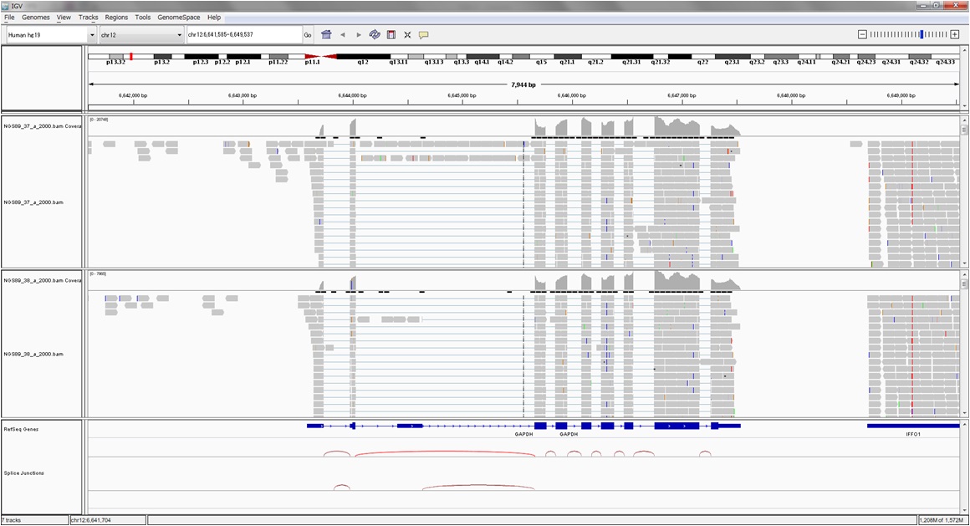Select the RefSeq Genes track name
Screen dimensions: 970x526
pyautogui.click(x=21, y=429)
